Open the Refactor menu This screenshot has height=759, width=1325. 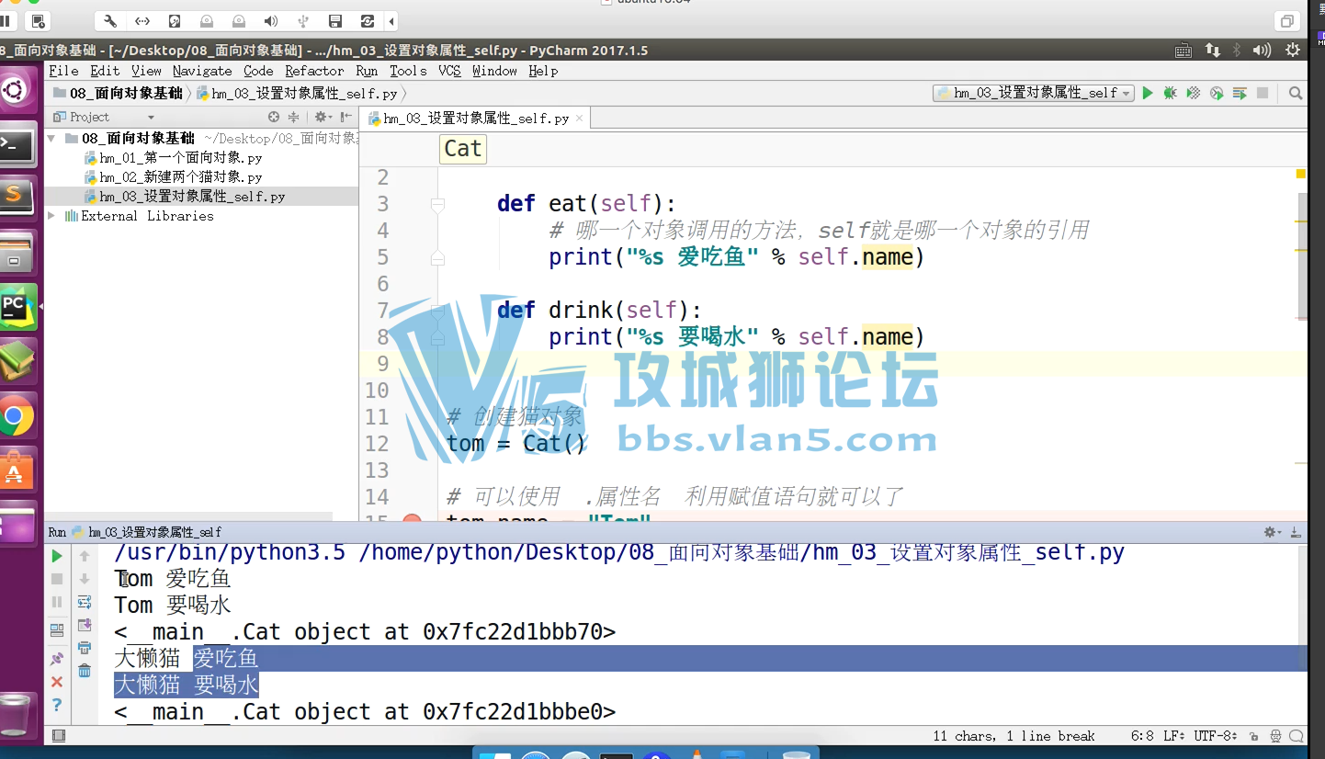[314, 71]
